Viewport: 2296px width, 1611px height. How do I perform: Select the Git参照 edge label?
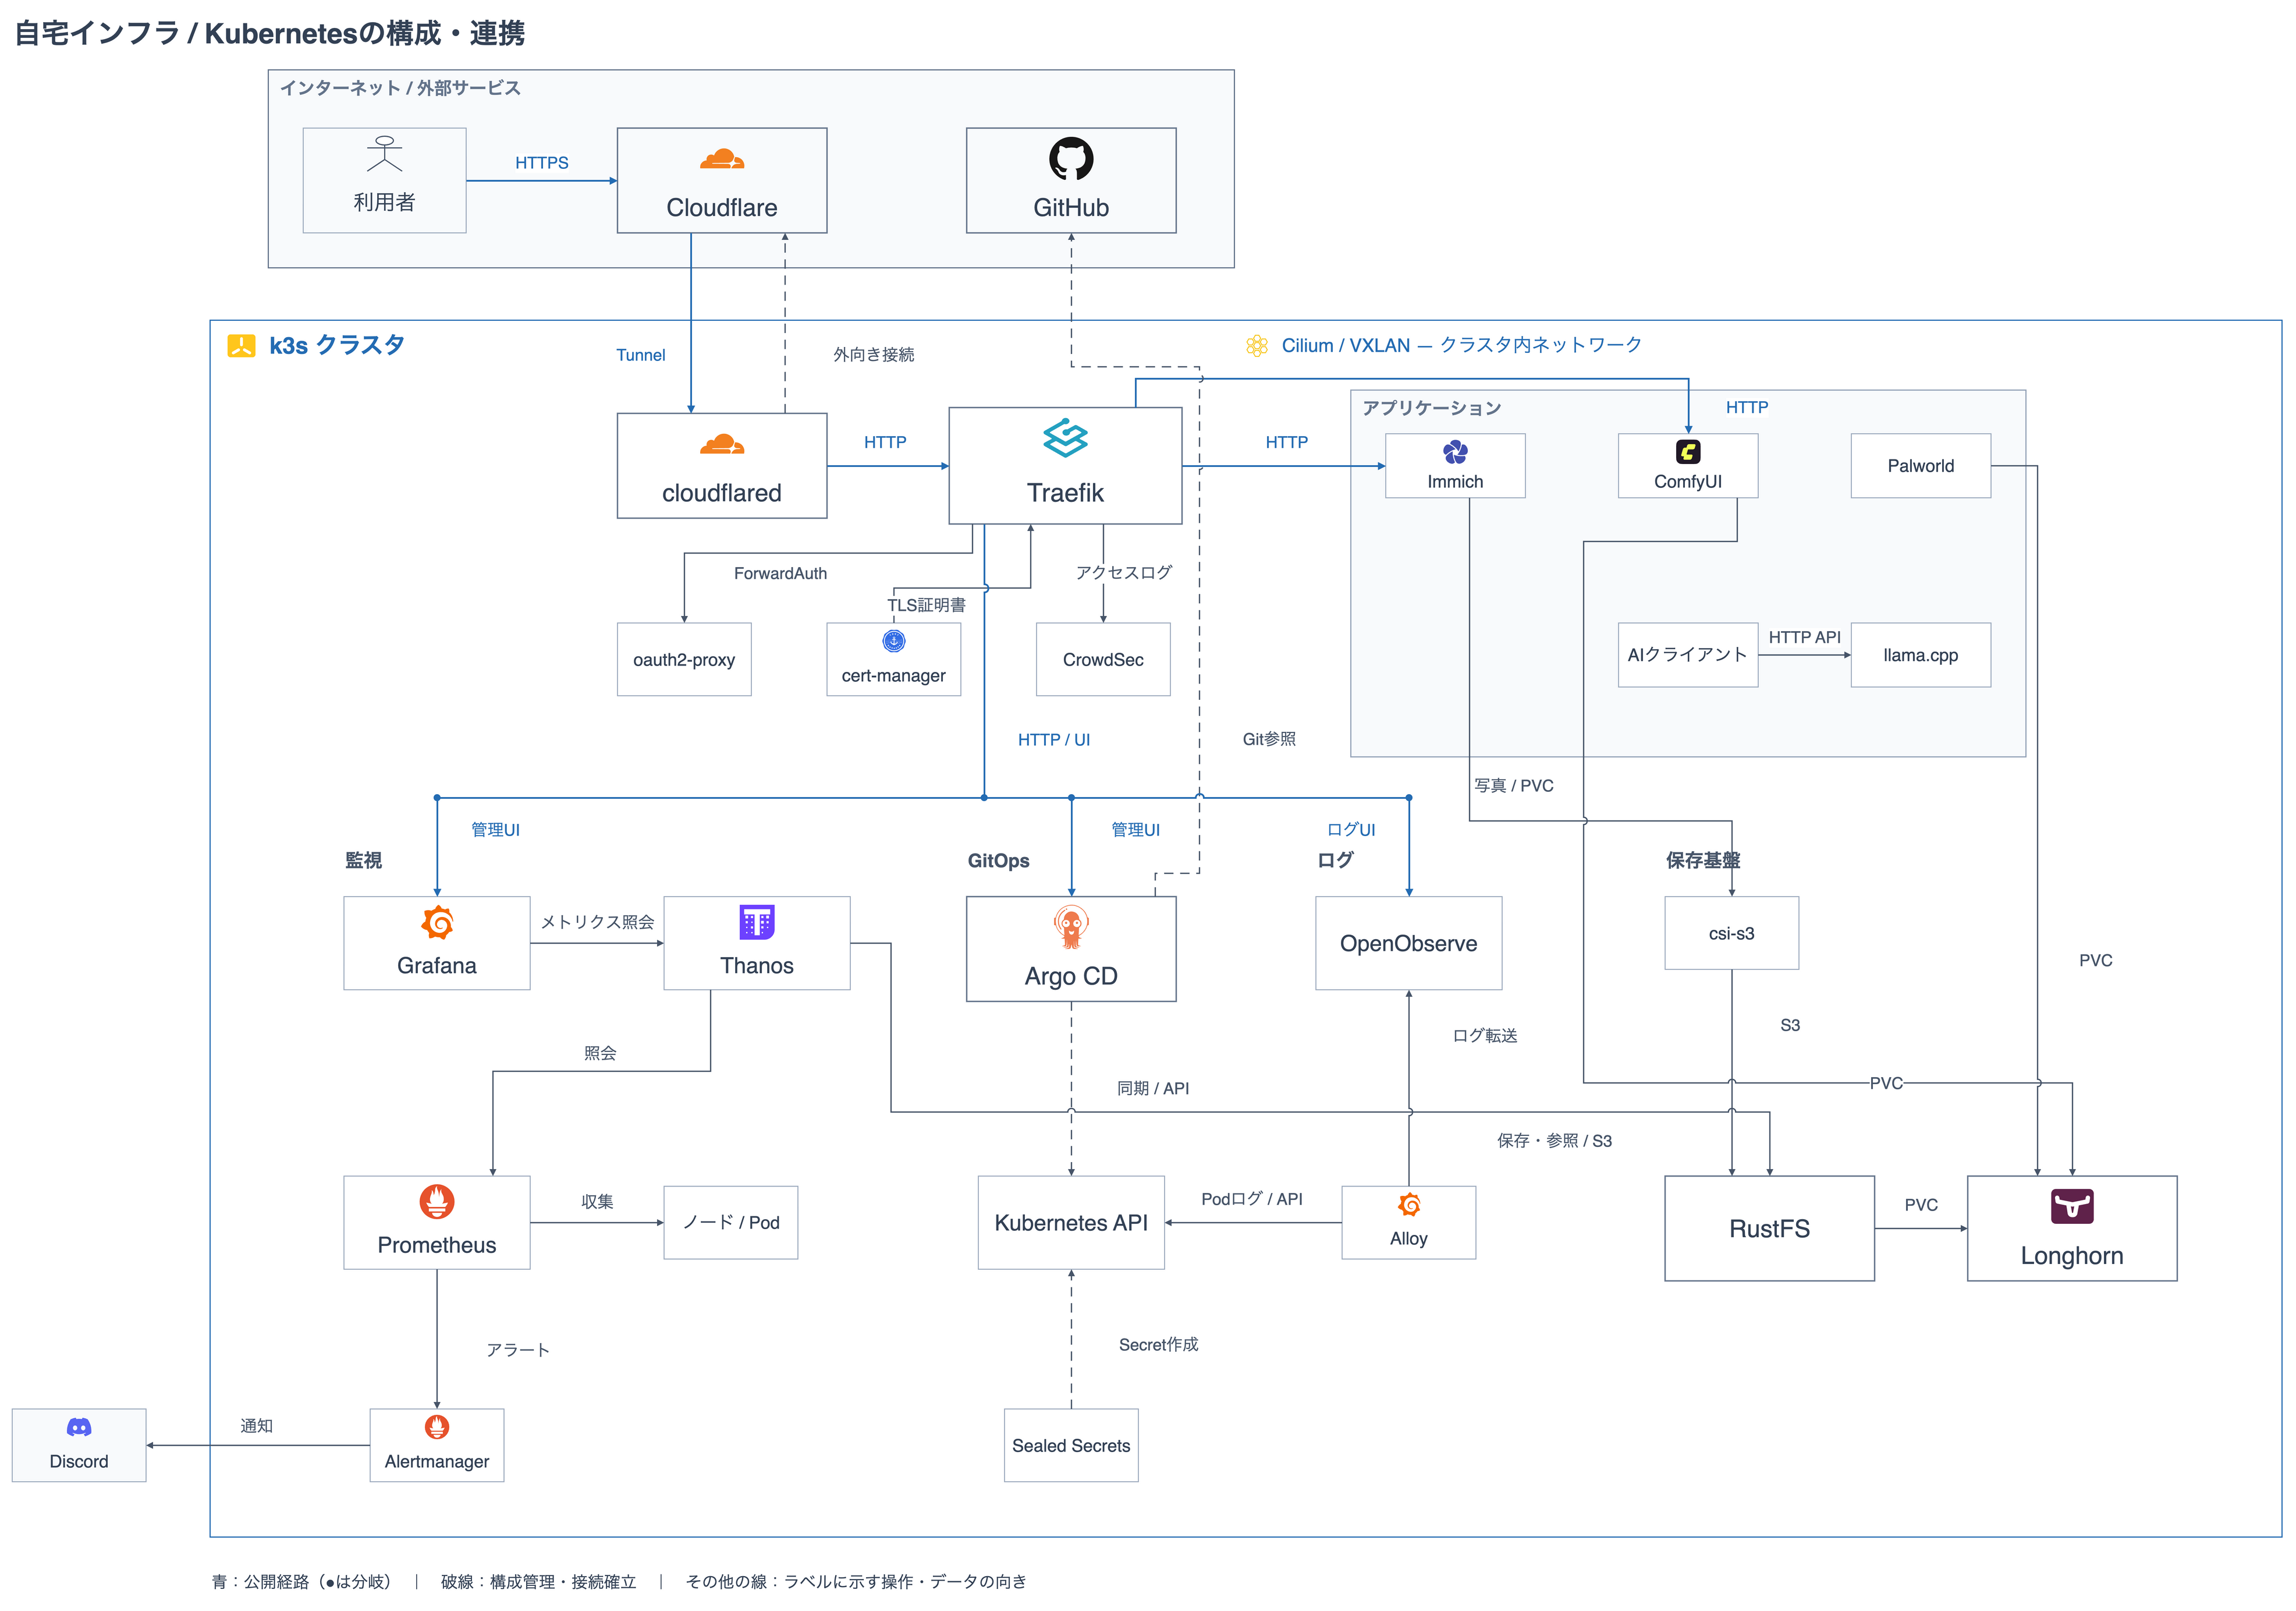coord(1268,738)
